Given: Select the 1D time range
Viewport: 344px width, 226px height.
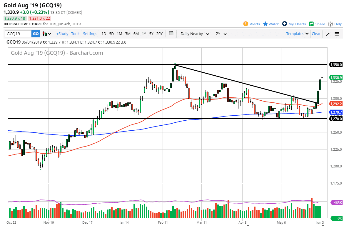Looking at the screenshot, I should [104, 34].
